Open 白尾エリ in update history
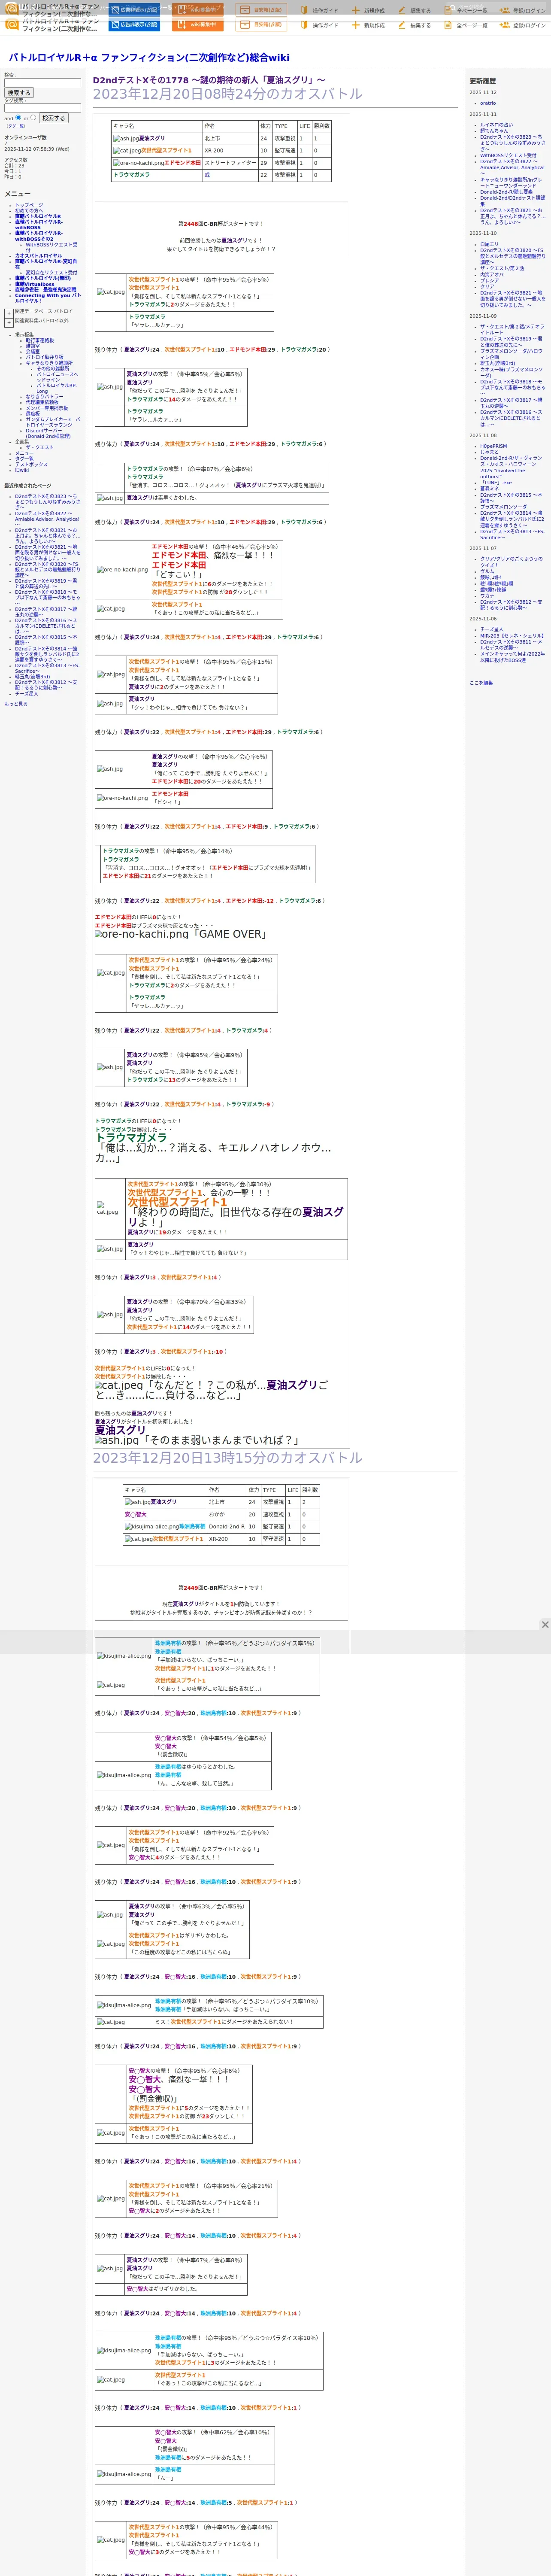 489,244
